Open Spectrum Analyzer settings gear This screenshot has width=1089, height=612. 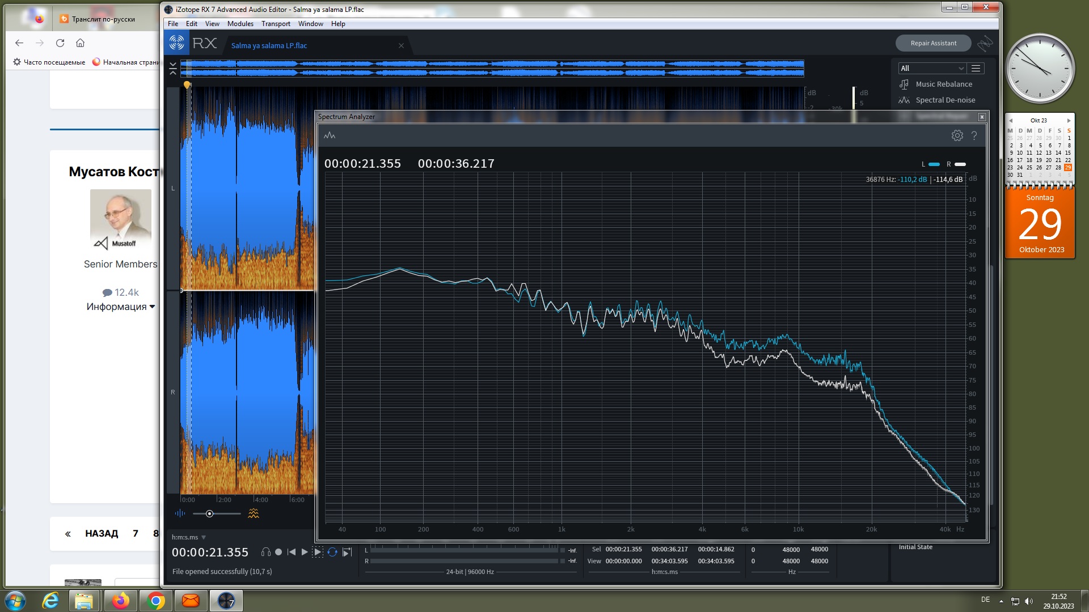pos(957,135)
